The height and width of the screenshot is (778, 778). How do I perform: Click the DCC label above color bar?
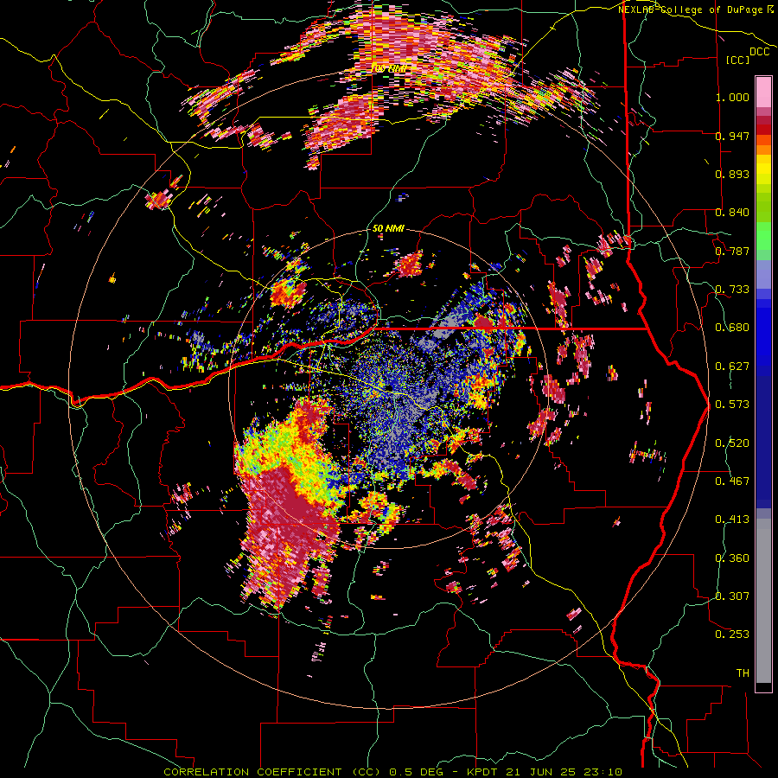point(759,52)
